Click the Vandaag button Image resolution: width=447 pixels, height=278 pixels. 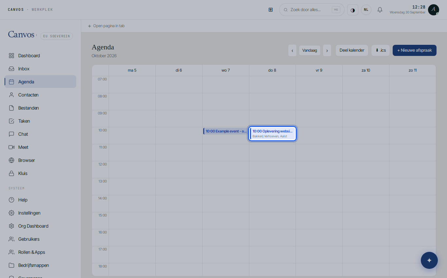click(310, 50)
